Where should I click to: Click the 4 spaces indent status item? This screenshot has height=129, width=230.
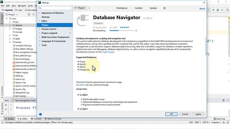tap(216, 122)
